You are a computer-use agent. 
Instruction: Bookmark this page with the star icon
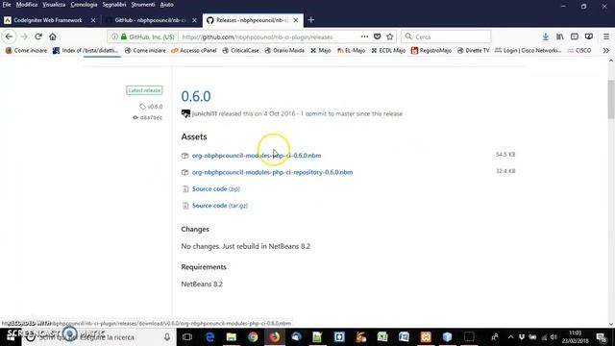point(390,37)
